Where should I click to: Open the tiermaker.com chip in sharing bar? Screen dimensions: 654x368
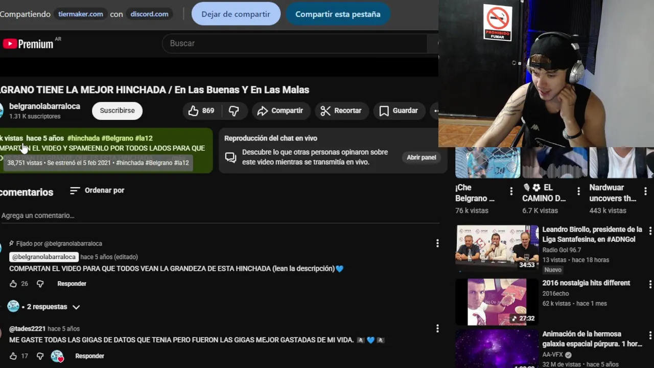pos(80,14)
